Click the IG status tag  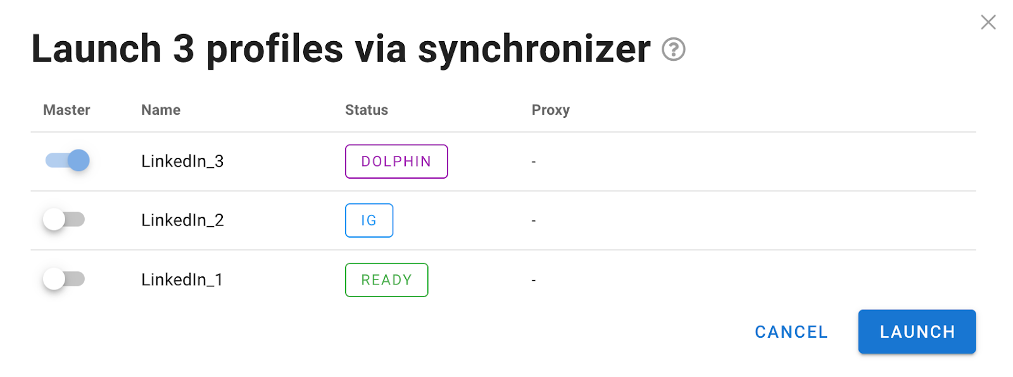pos(369,220)
